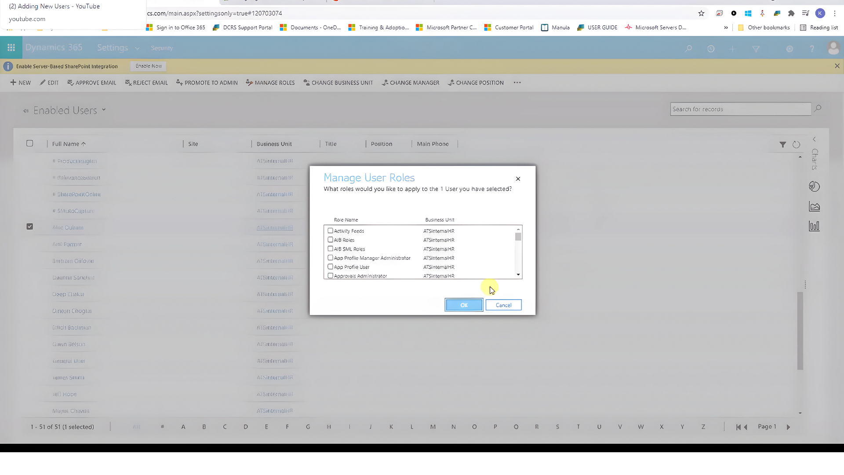Check the AIB Roles checkbox
The image size is (844, 475).
point(330,240)
